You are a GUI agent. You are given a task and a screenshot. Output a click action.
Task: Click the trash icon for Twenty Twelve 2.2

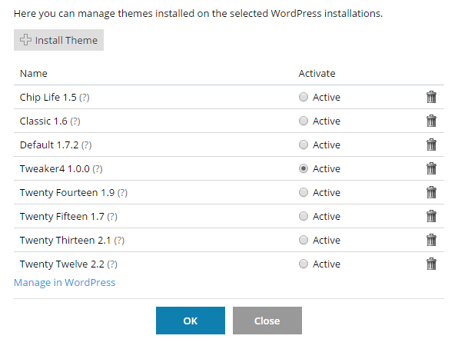(x=431, y=264)
